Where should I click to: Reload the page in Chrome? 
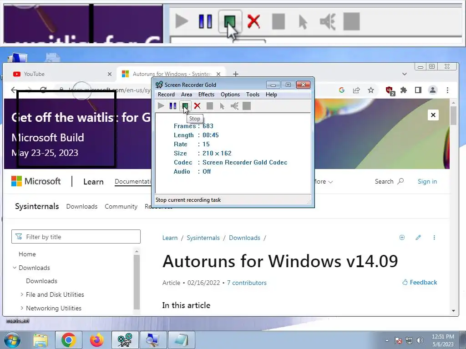pos(43,90)
